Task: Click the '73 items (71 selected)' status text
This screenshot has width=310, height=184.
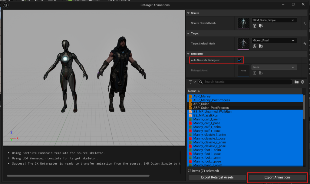Action: click(x=203, y=171)
